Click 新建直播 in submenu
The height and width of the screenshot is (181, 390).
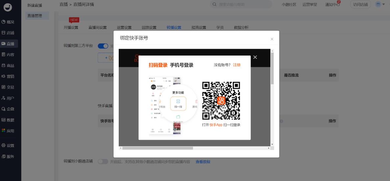click(x=35, y=6)
